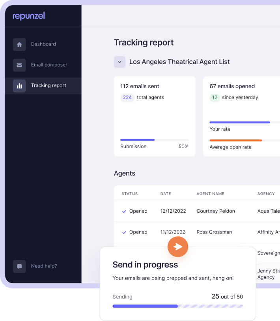Open the Dashboard menu label
Viewport: 280px width, 321px height.
(43, 44)
